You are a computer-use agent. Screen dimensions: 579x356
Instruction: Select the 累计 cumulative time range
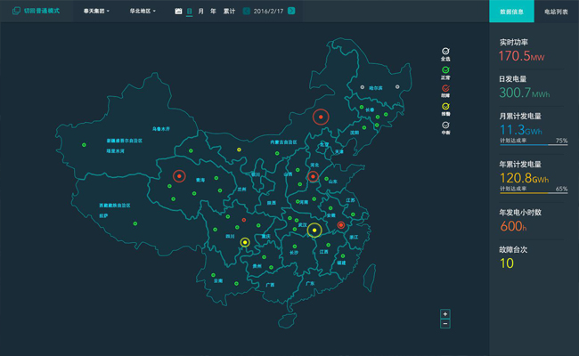click(229, 11)
